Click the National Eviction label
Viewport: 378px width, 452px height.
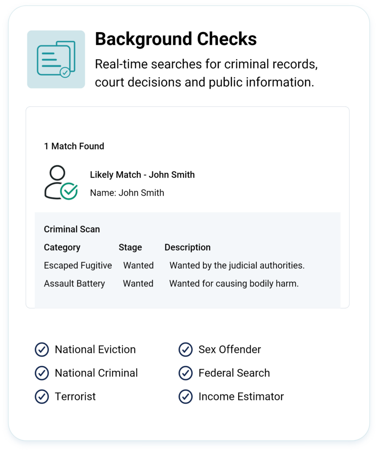coord(95,350)
